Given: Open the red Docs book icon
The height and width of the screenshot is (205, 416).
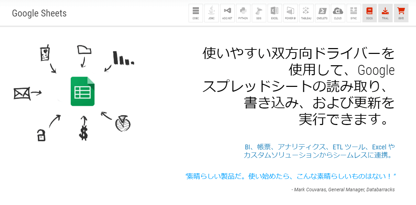Looking at the screenshot, I should tap(370, 13).
